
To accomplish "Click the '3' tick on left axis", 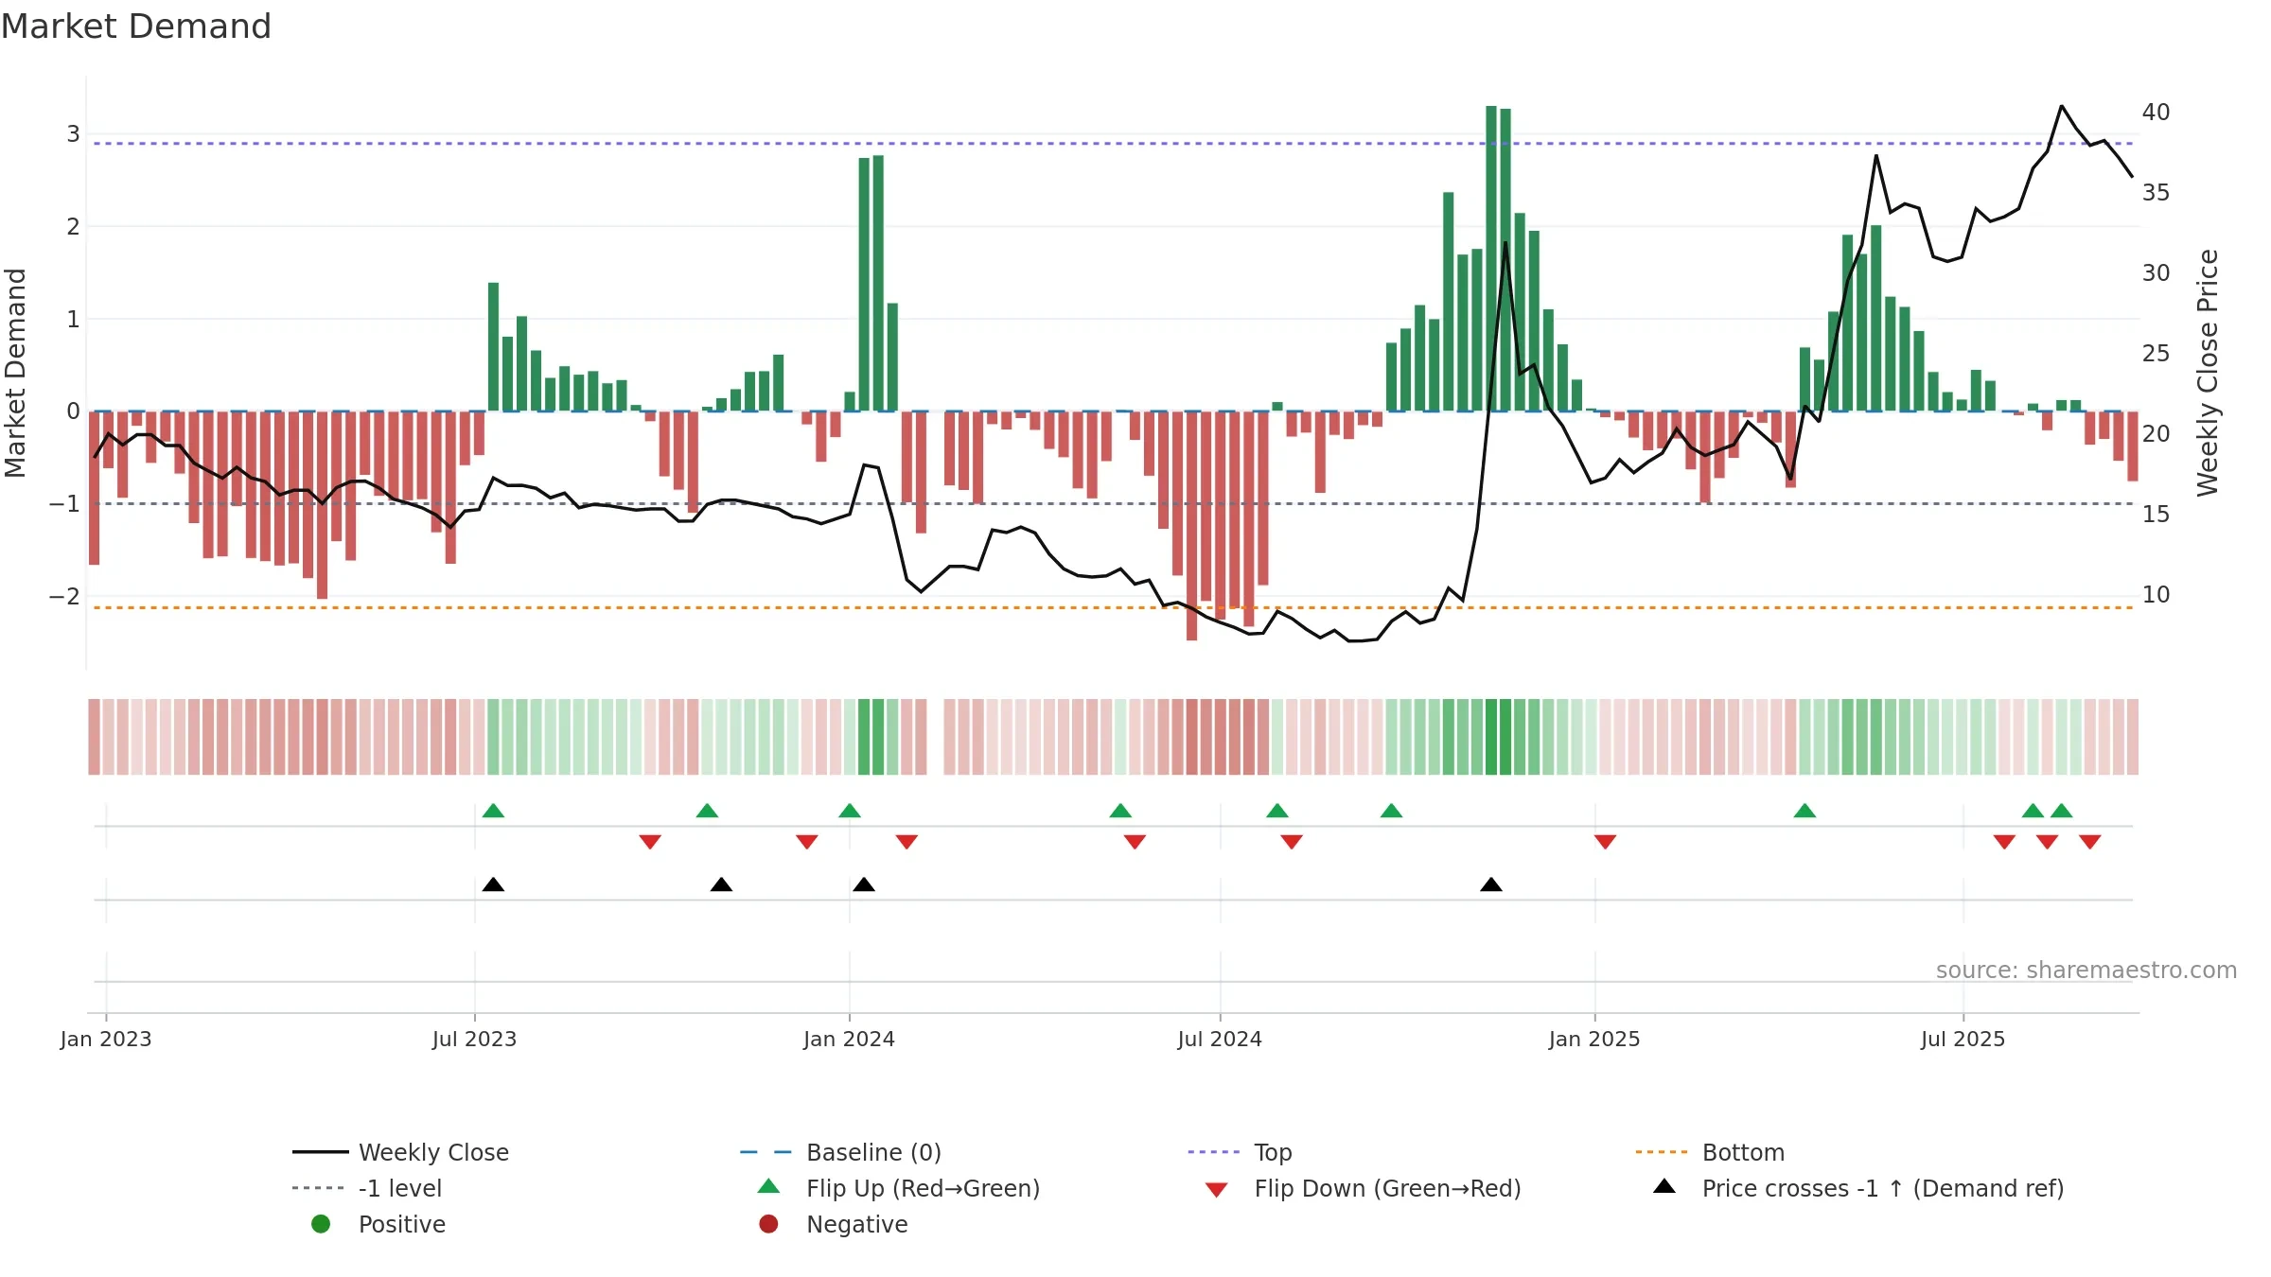I will (x=73, y=134).
